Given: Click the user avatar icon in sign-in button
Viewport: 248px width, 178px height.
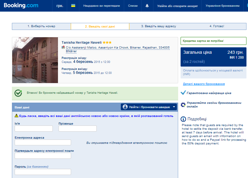Looking at the screenshot, I should click(x=125, y=107).
